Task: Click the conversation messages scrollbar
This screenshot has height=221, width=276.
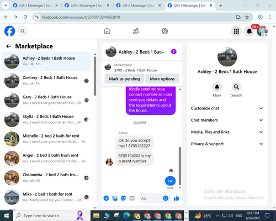Action: tap(180, 166)
